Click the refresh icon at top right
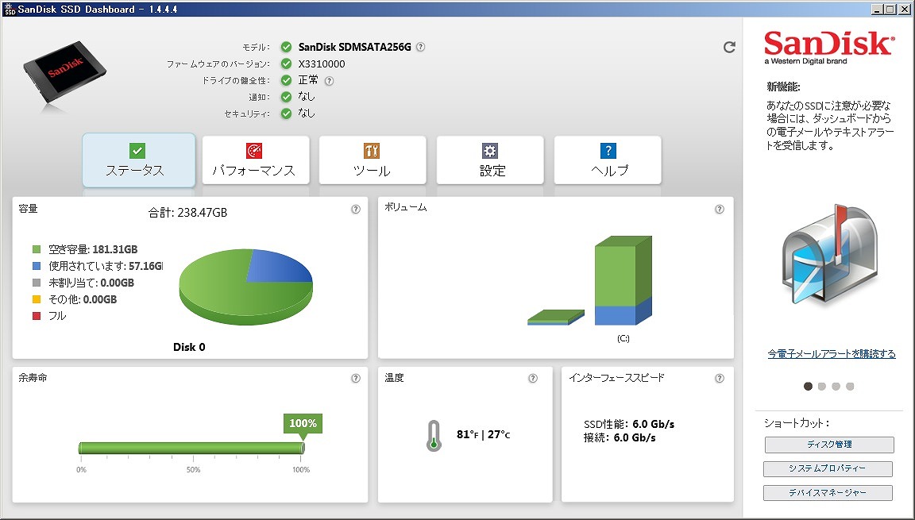The image size is (915, 520). [729, 47]
